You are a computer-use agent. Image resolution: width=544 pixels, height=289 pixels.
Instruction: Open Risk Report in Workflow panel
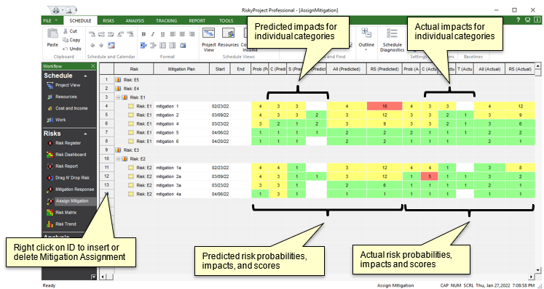coord(62,166)
